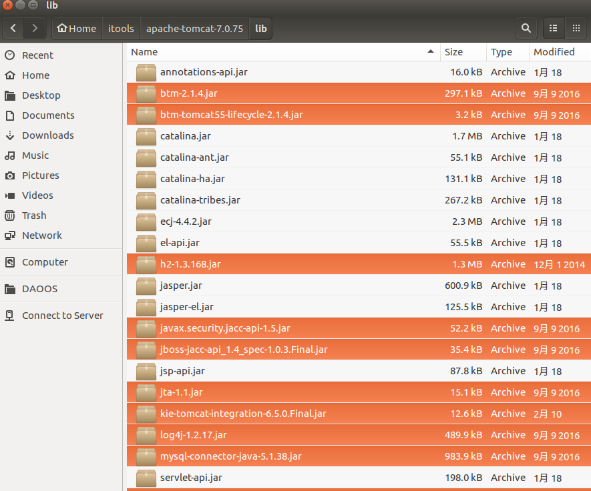Image resolution: width=591 pixels, height=491 pixels.
Task: Sort by the Type column header
Action: tap(508, 52)
